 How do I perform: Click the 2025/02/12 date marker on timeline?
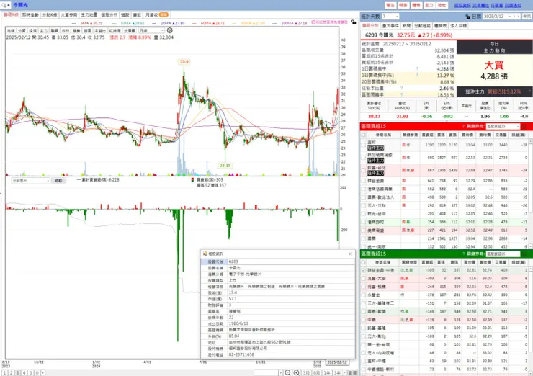click(x=337, y=362)
